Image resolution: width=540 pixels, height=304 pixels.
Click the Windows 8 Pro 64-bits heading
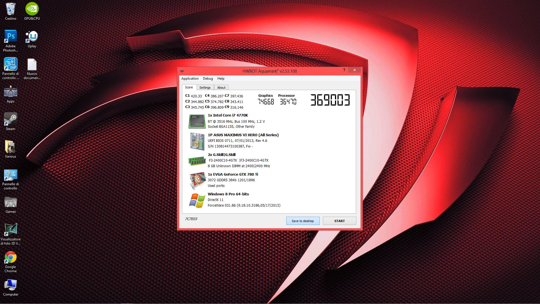click(x=228, y=194)
